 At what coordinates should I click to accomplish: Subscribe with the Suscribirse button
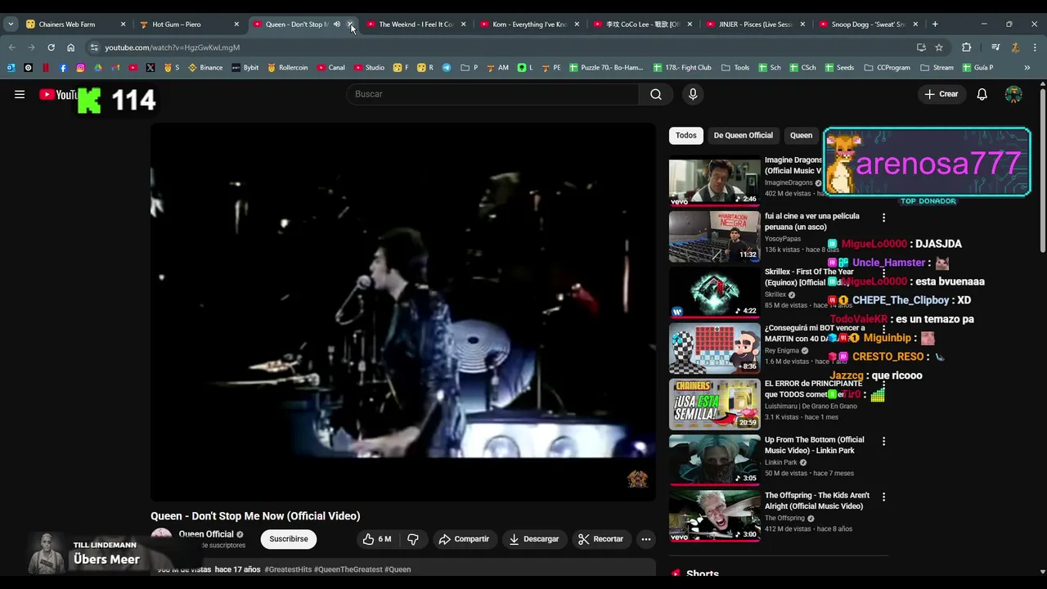pyautogui.click(x=289, y=539)
